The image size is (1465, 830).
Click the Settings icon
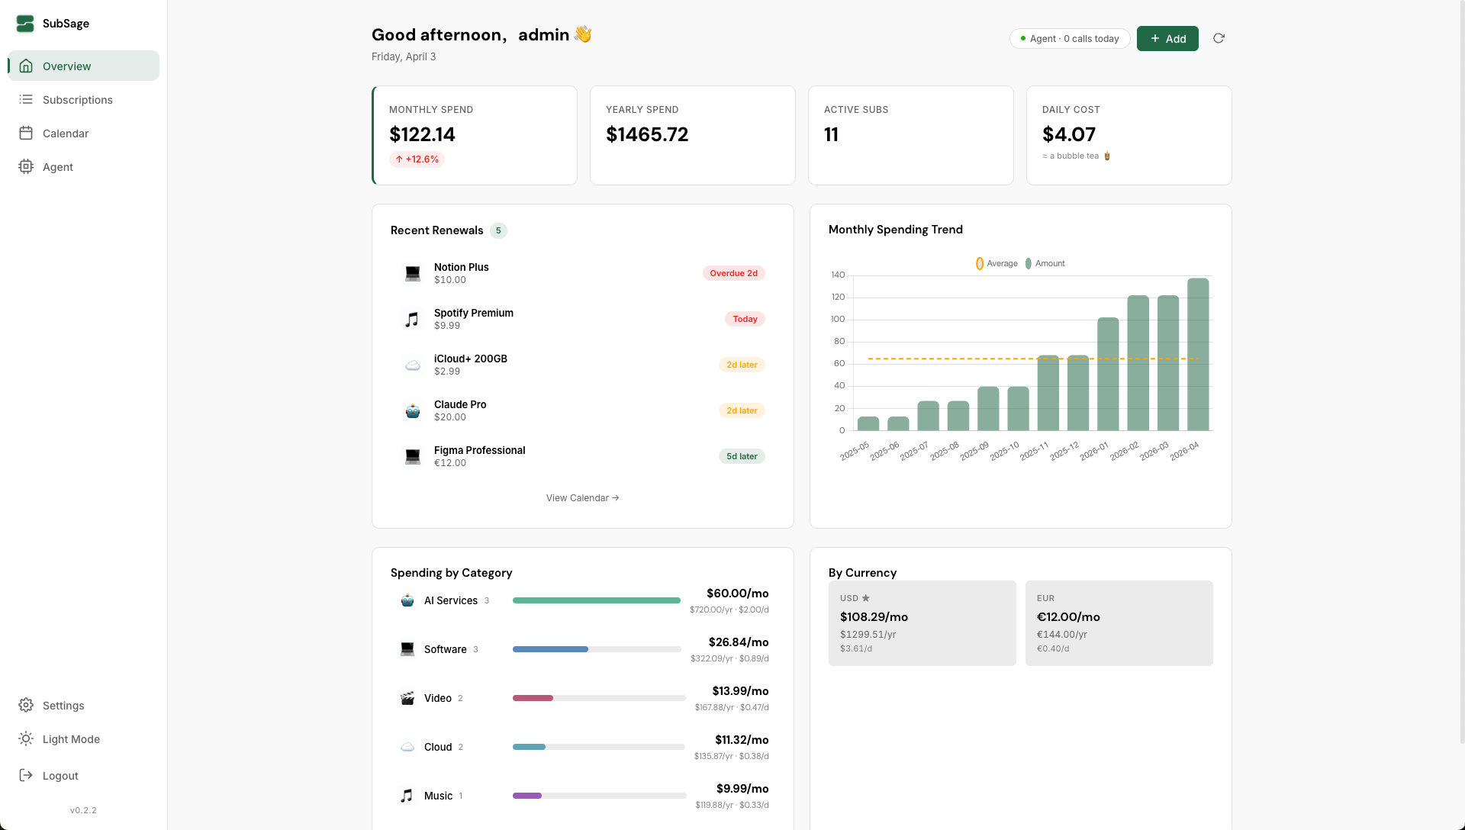25,705
